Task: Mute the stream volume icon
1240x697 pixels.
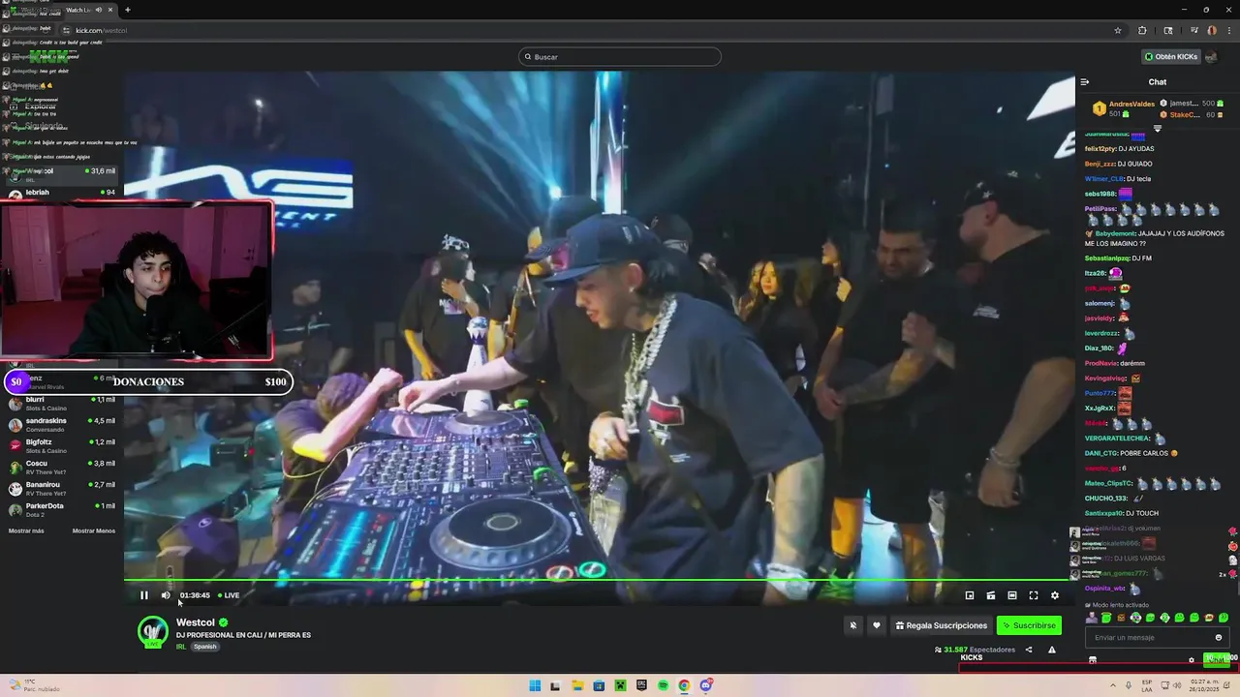Action: coord(166,595)
